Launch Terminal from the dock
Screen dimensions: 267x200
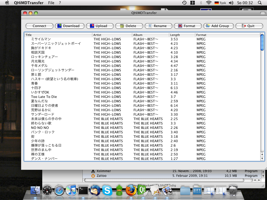(83, 191)
